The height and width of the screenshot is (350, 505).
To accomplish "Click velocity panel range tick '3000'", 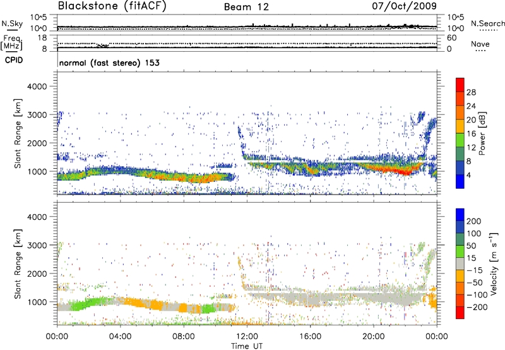I will coord(37,245).
